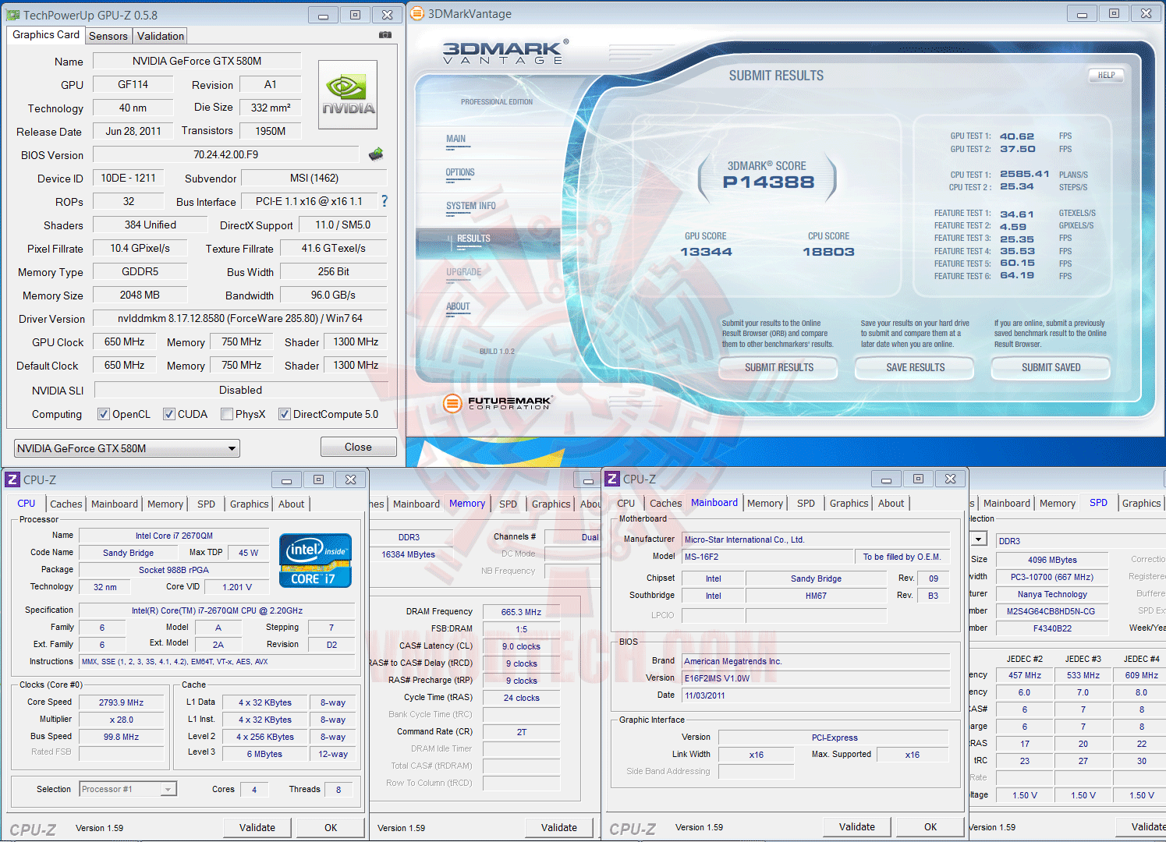Click the CPU score value 18803
1166x842 pixels.
pos(828,252)
